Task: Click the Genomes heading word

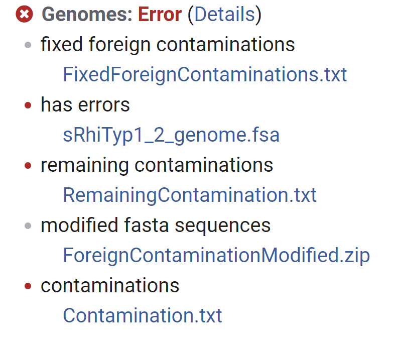Action: (x=87, y=15)
